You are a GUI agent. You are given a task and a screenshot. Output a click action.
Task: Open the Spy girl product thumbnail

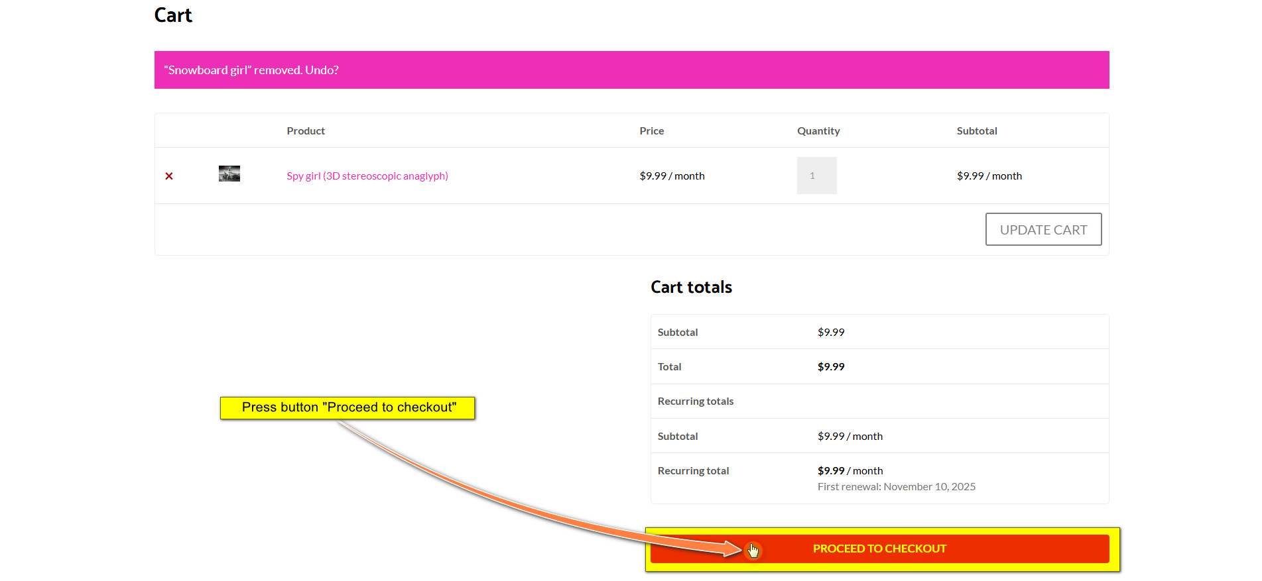point(229,174)
